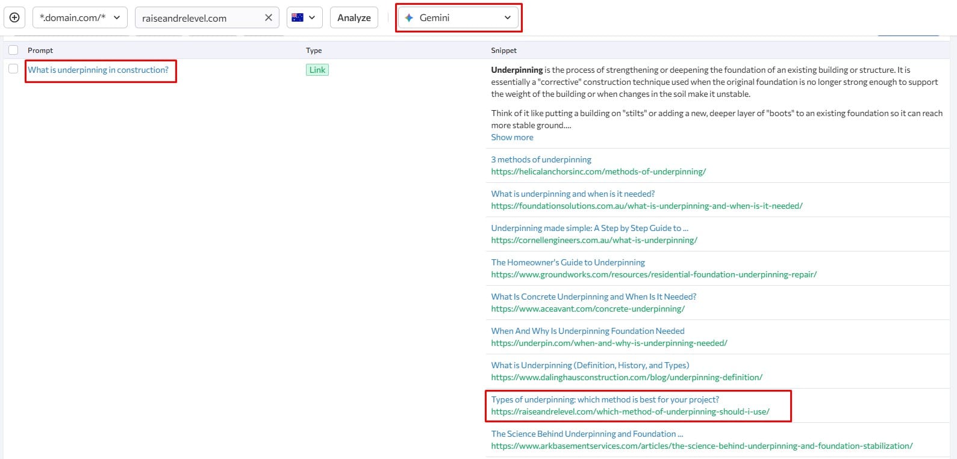
Task: Click the plus circle add icon
Action: coord(14,17)
